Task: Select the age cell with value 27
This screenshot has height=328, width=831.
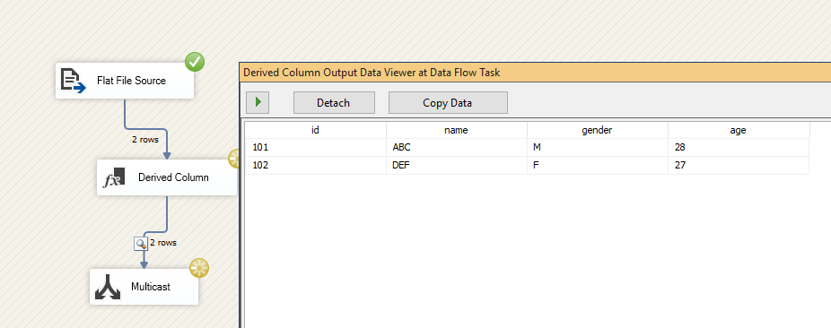Action: pos(739,165)
